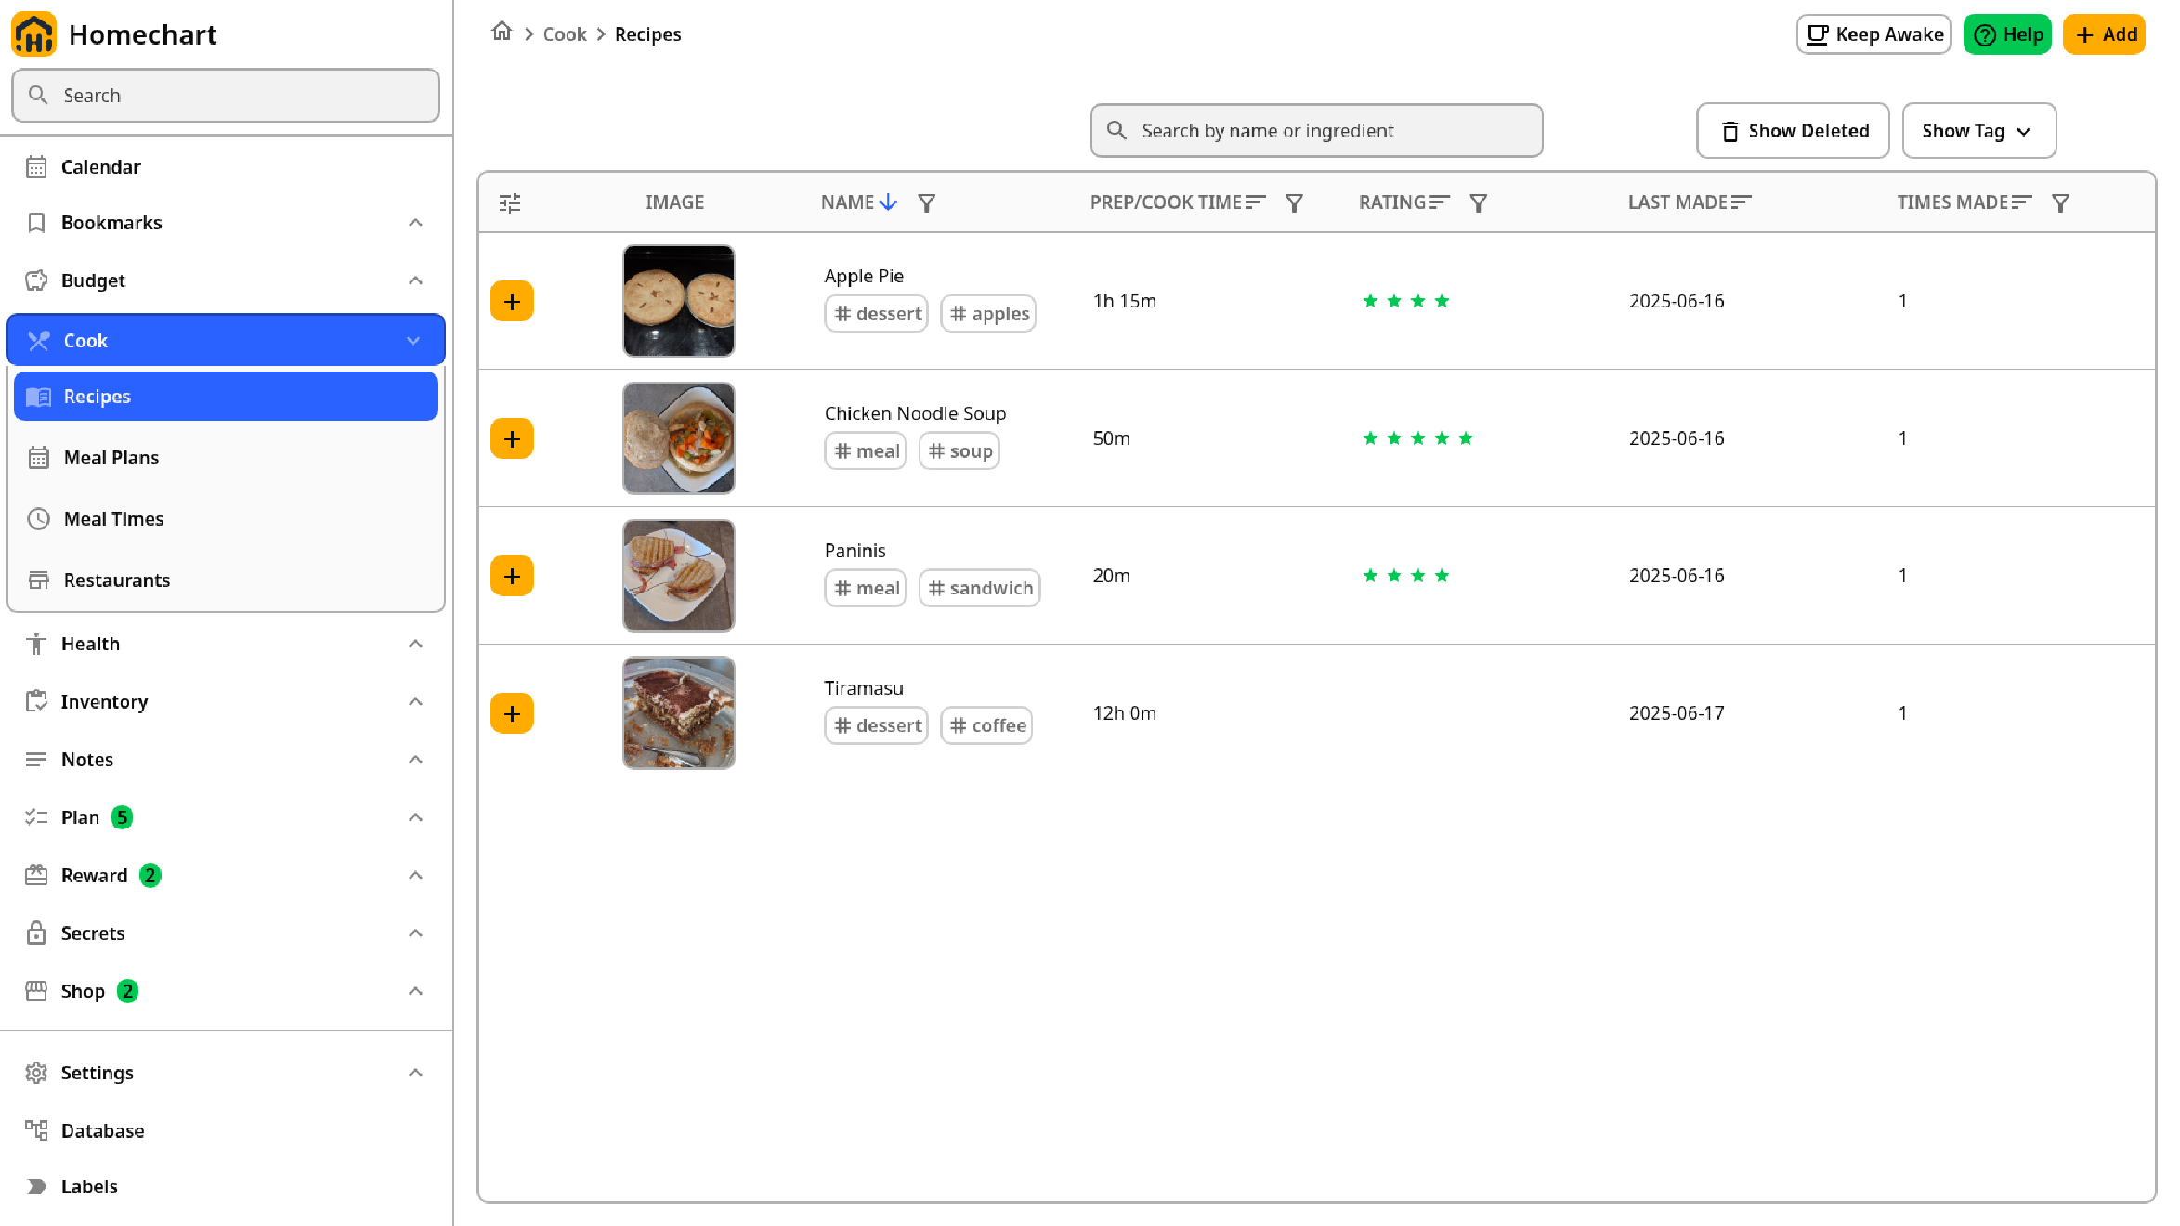Click the soup tag
2180x1226 pixels.
tap(959, 451)
